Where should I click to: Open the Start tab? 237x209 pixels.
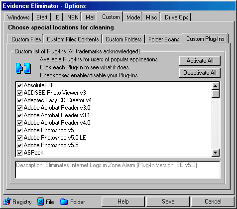[x=42, y=17]
